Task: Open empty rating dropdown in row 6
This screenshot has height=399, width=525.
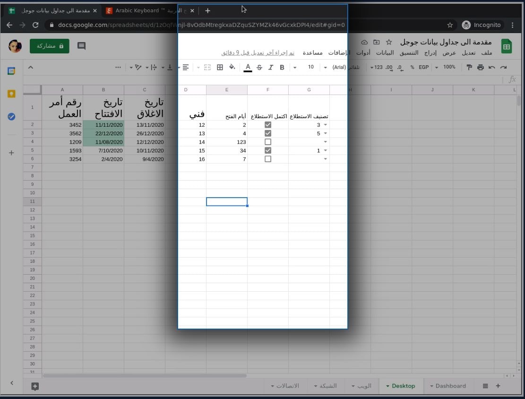Action: 325,159
